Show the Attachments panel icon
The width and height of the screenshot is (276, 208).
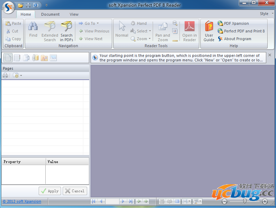(x=36, y=58)
